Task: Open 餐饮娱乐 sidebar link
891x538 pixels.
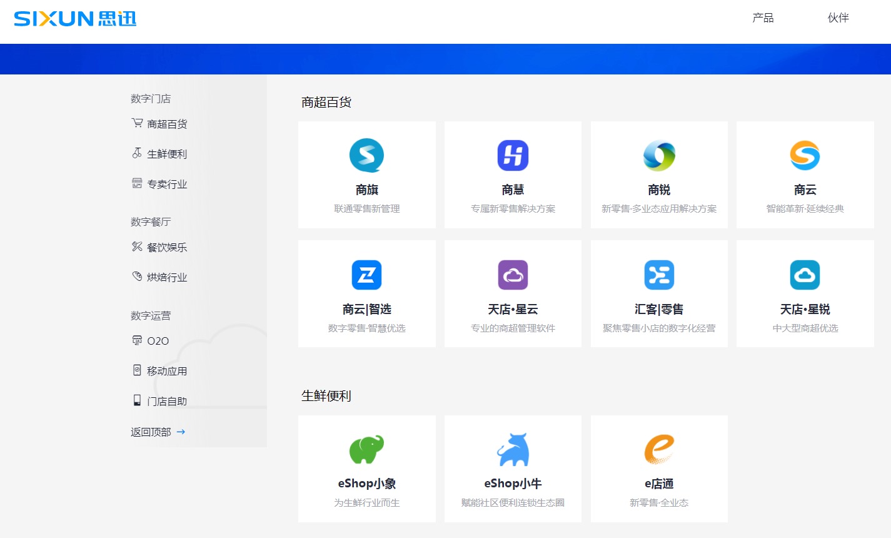Action: [x=167, y=247]
